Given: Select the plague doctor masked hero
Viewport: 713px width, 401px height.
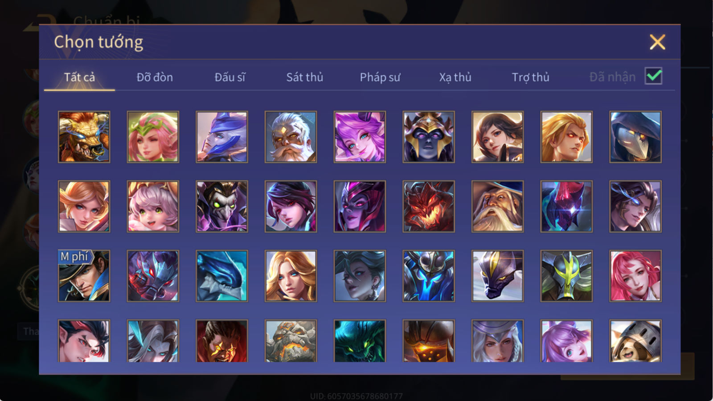Looking at the screenshot, I should coord(635,137).
